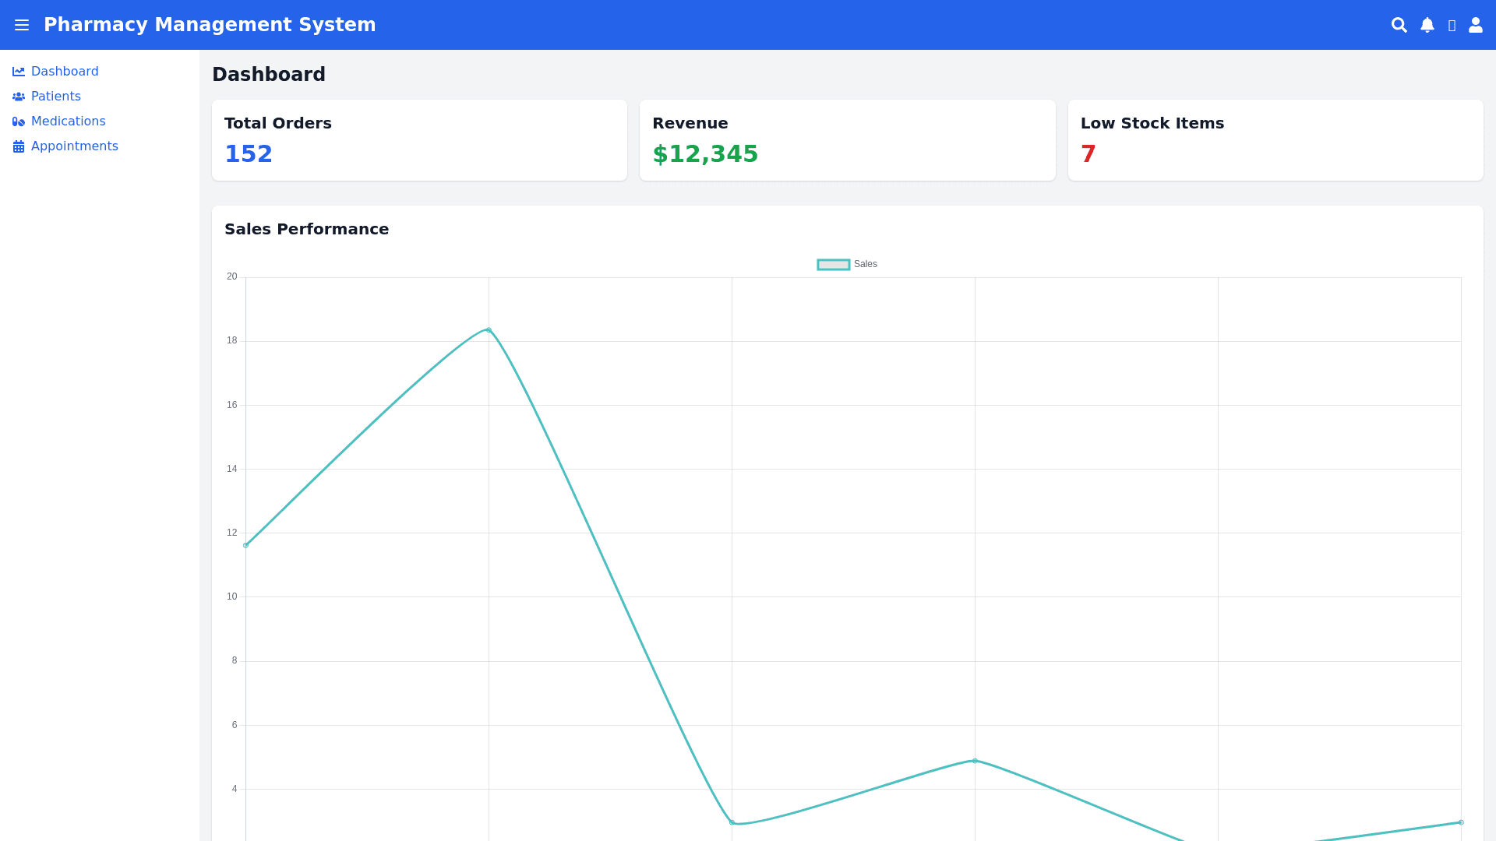Click the people icon beside Patients
This screenshot has height=841, width=1496.
click(19, 97)
